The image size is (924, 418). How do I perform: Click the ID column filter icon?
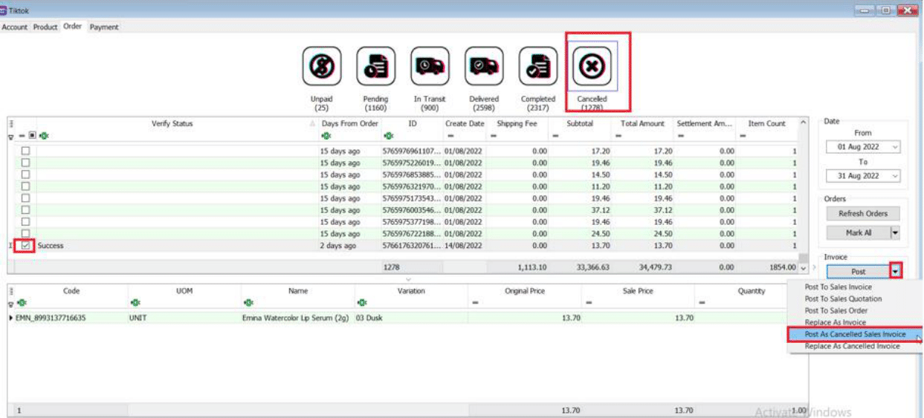click(x=387, y=137)
